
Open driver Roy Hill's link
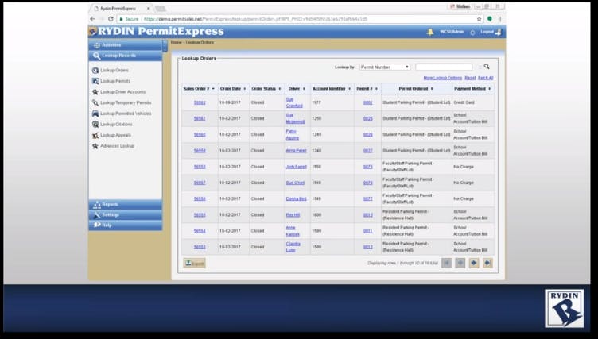click(293, 215)
